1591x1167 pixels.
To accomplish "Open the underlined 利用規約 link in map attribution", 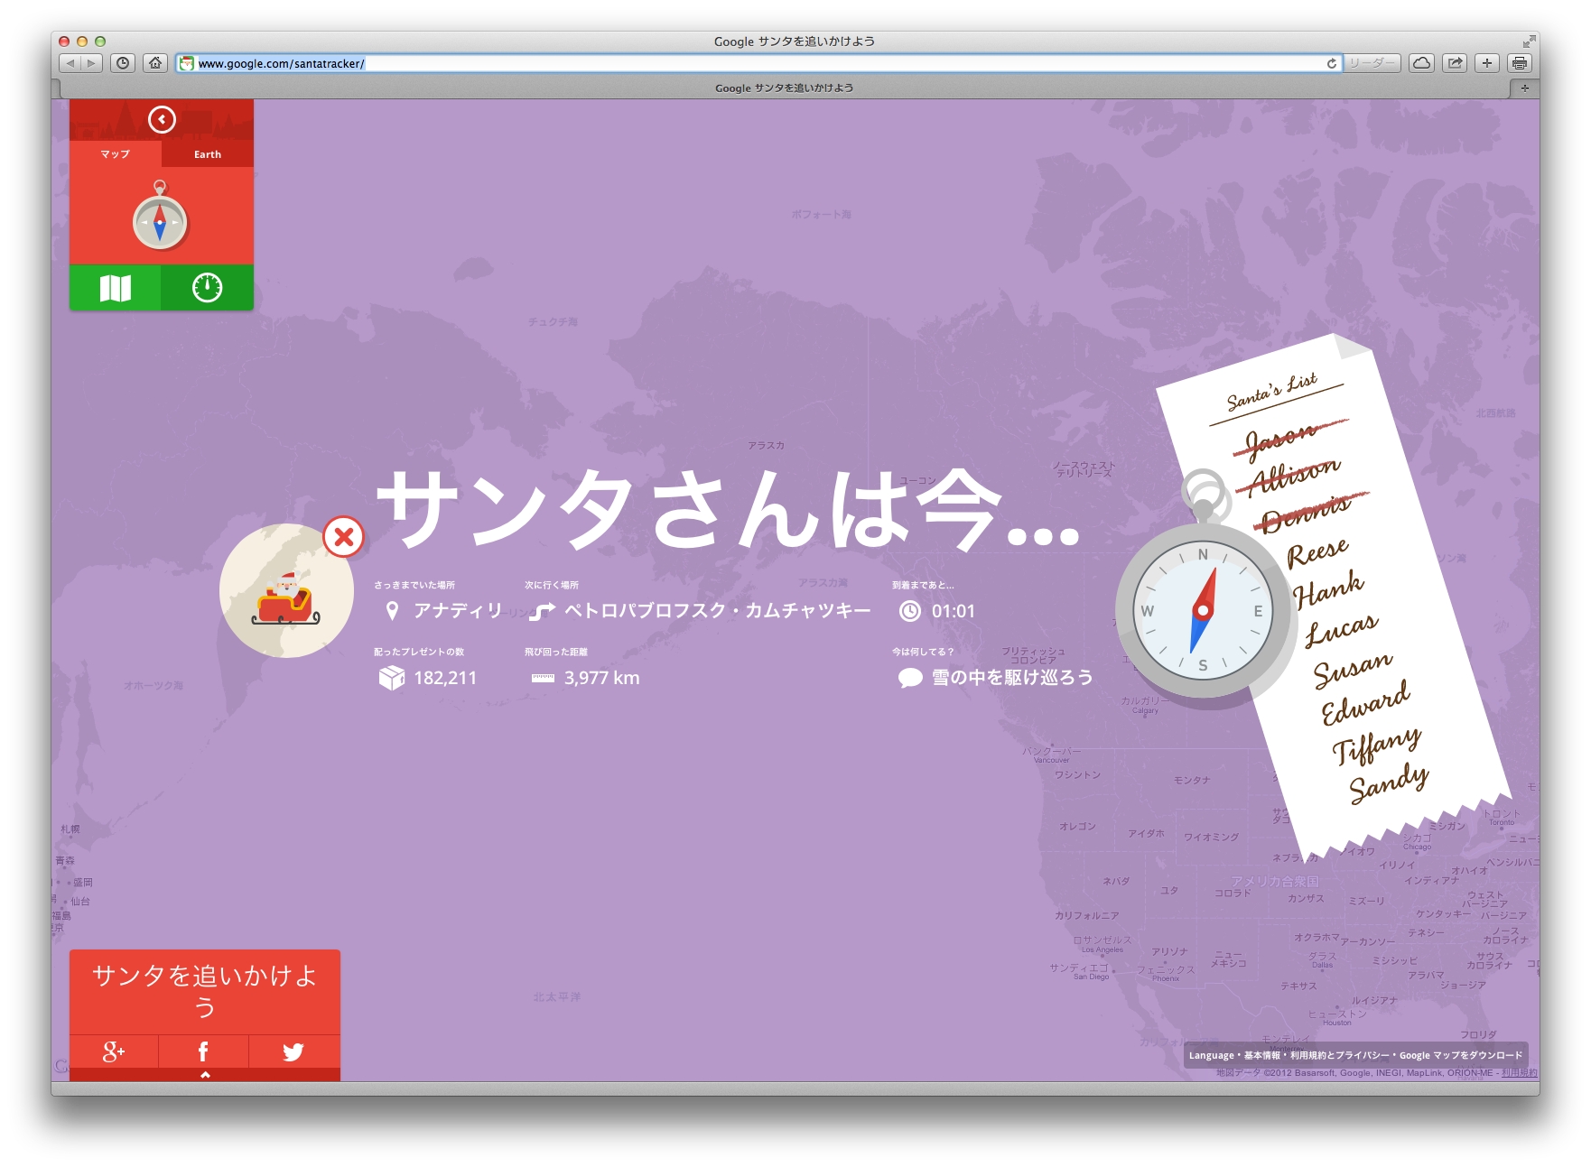I will [x=1520, y=1073].
